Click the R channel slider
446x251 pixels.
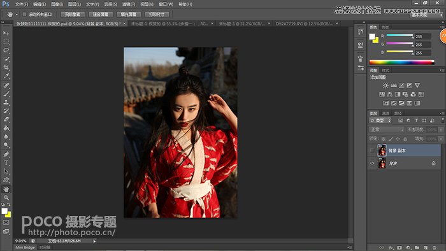point(399,35)
